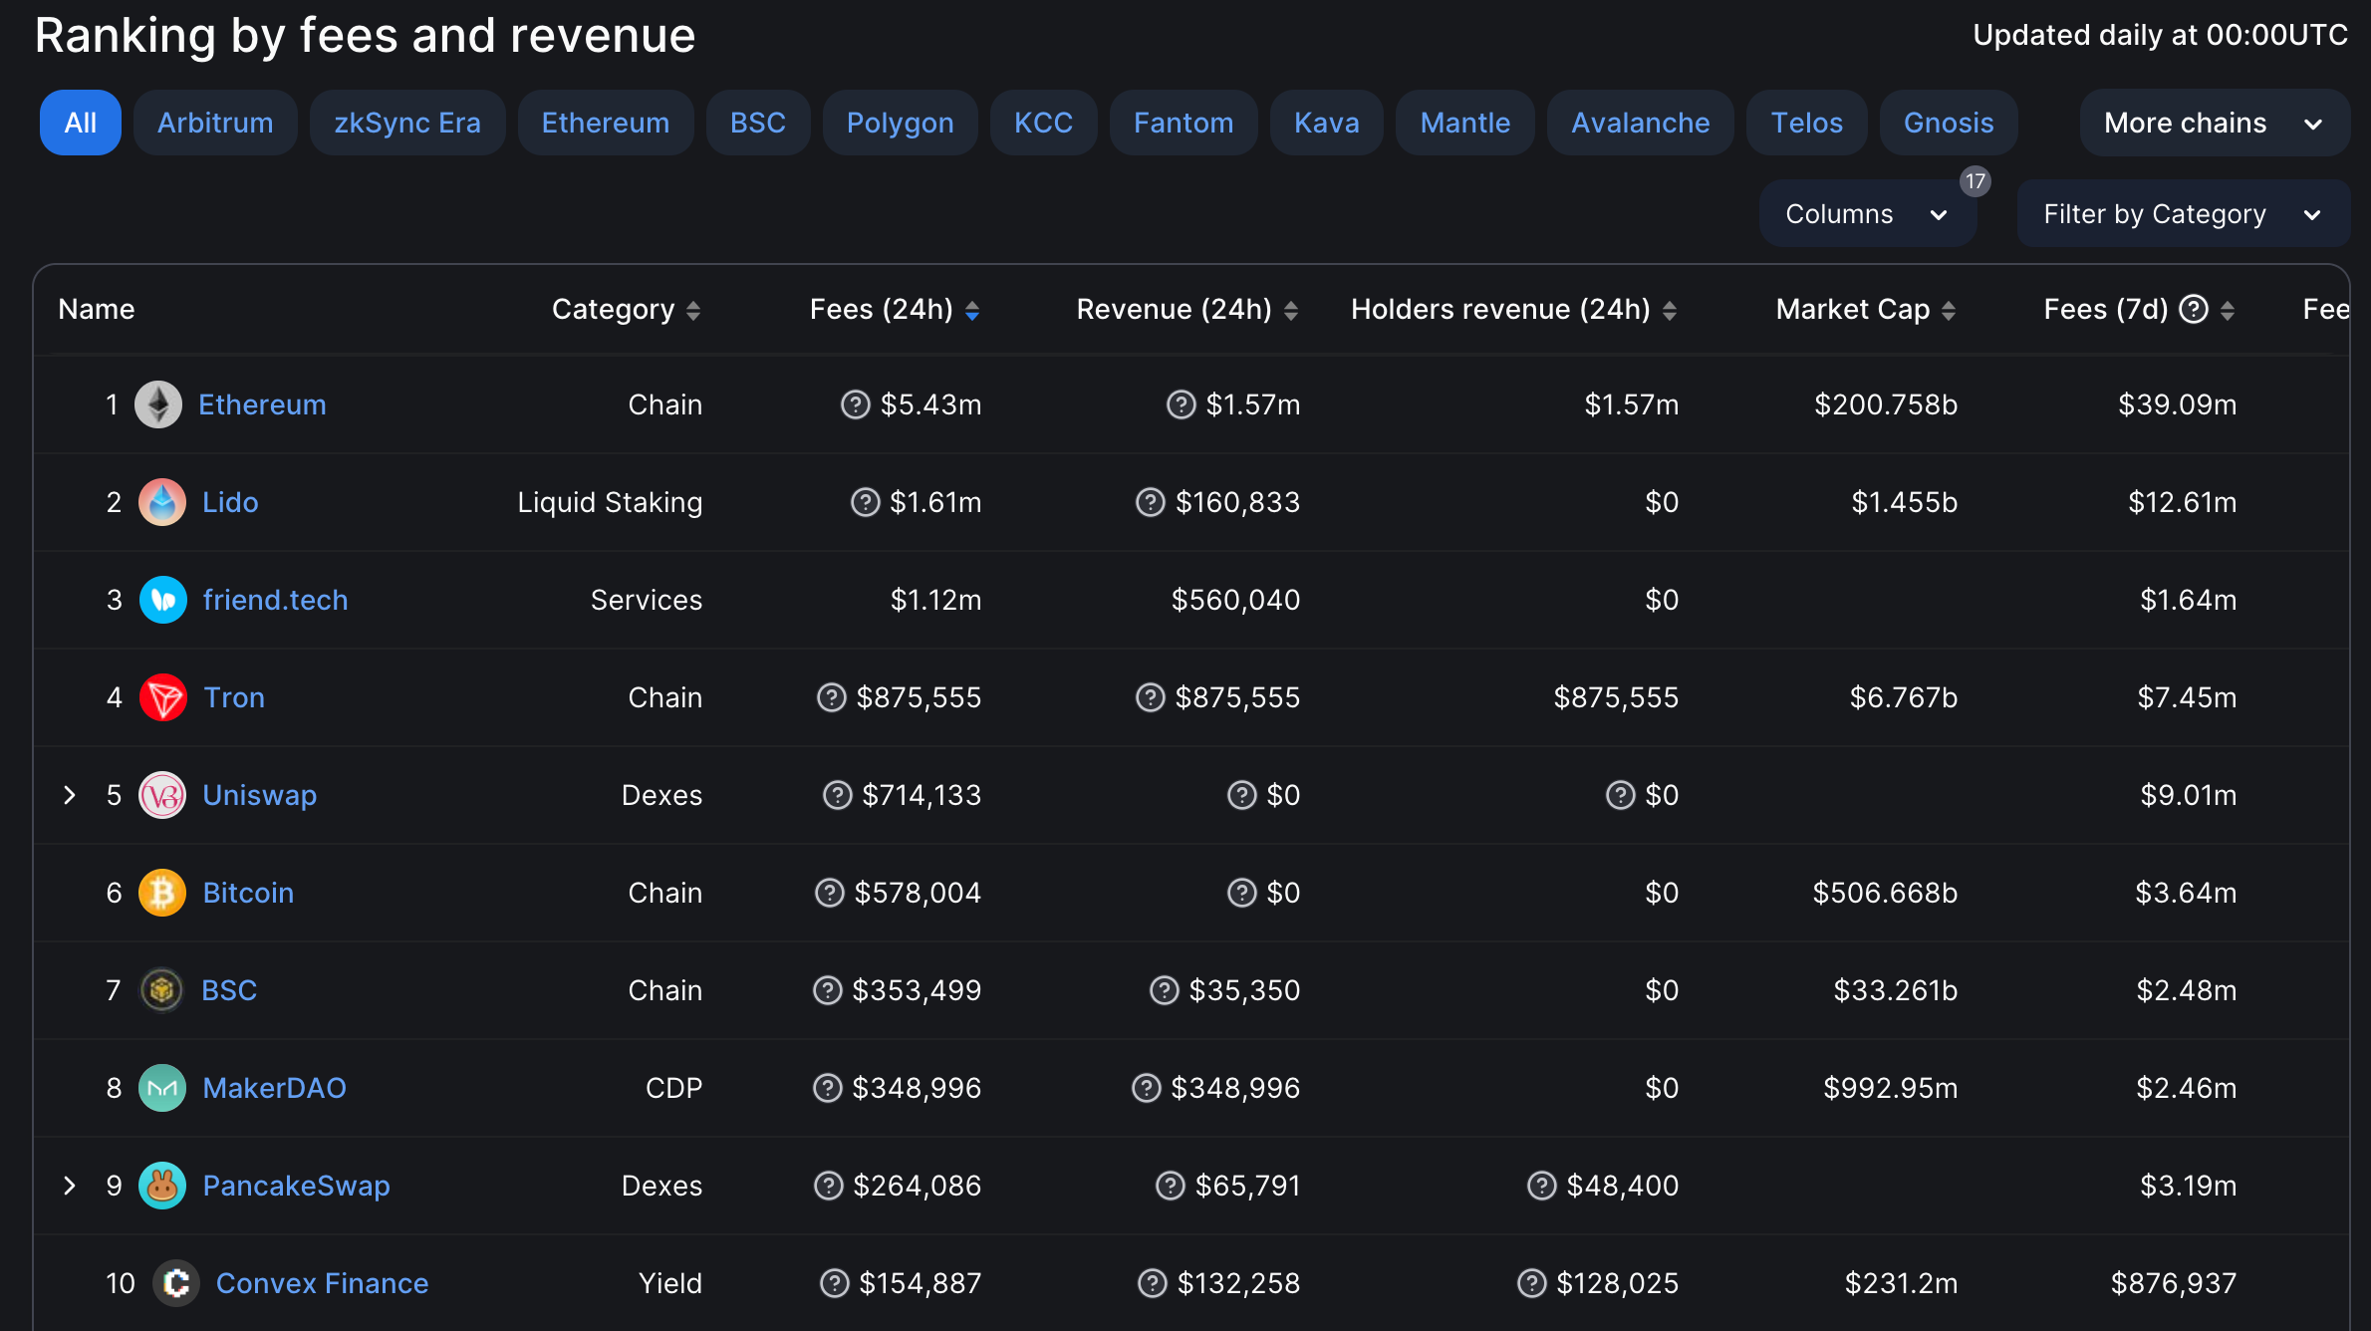Viewport: 2371px width, 1331px height.
Task: Open the Columns selector button
Action: coord(1866,214)
